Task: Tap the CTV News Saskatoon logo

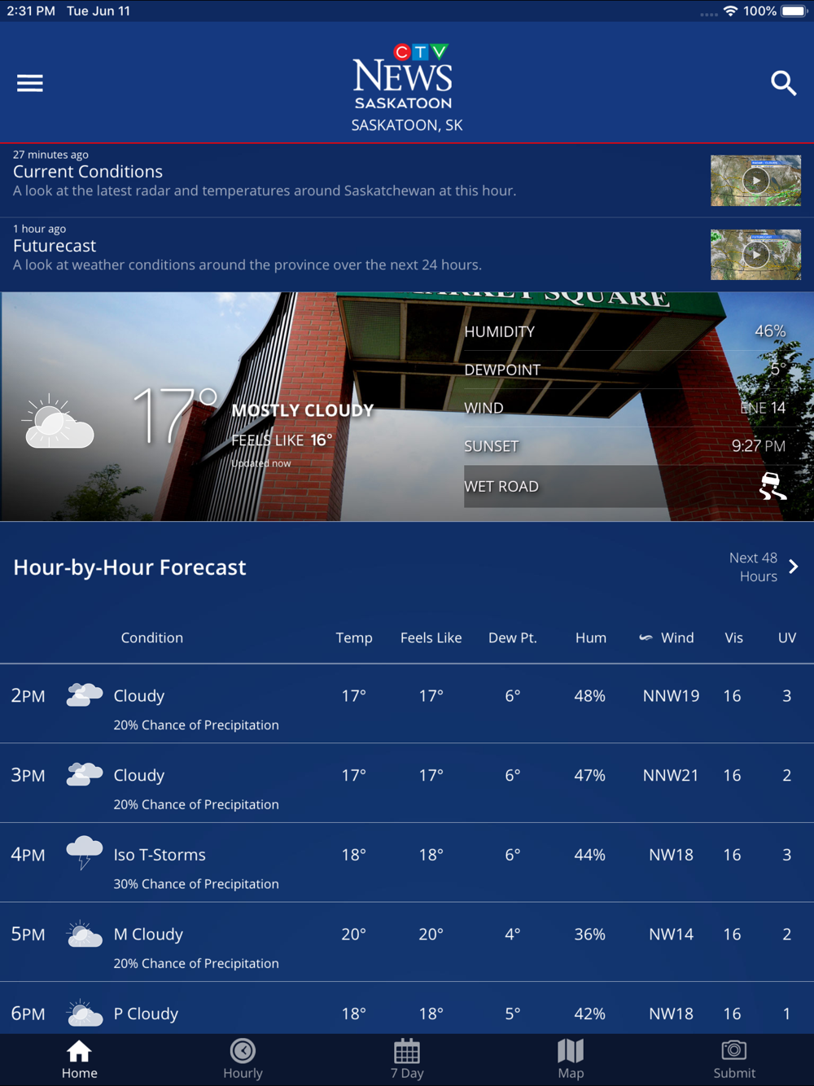Action: (x=404, y=77)
